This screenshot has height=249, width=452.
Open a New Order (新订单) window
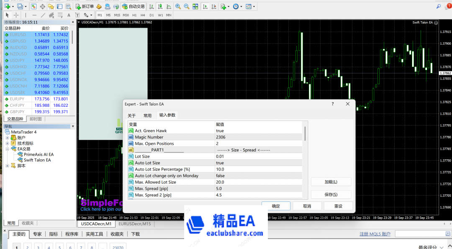coord(85,7)
